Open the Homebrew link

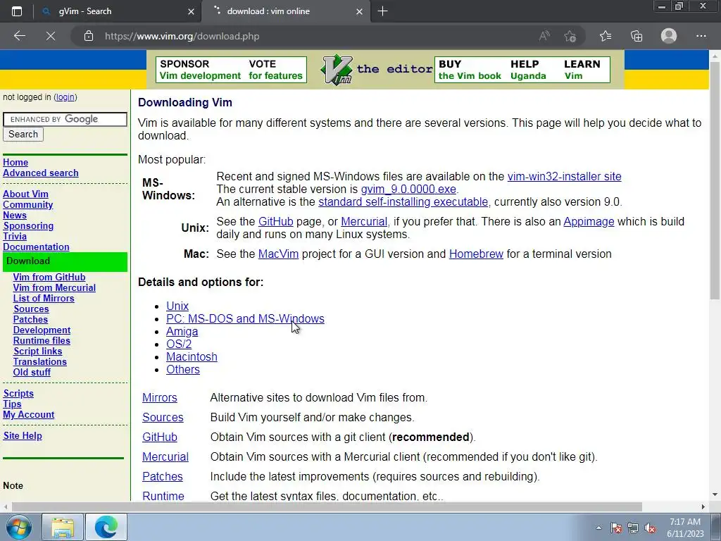pos(476,254)
